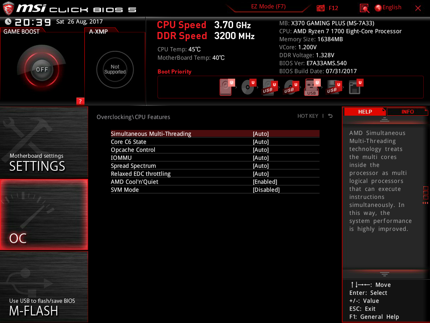The height and width of the screenshot is (323, 430).
Task: Open the BIOS search magnifier icon
Action: [364, 8]
